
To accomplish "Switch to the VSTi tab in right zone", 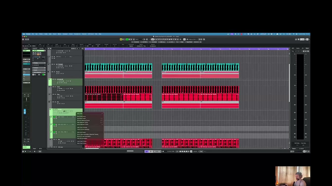I will [x=293, y=48].
